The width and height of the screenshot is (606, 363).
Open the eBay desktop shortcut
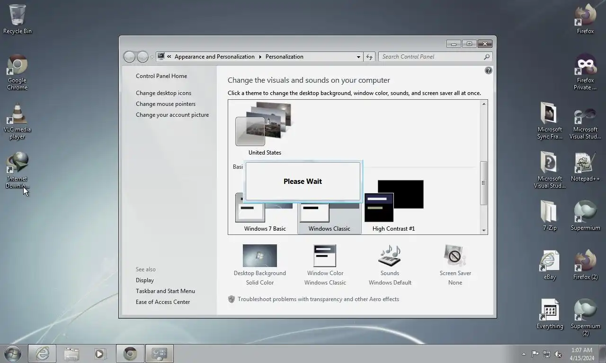tap(550, 265)
